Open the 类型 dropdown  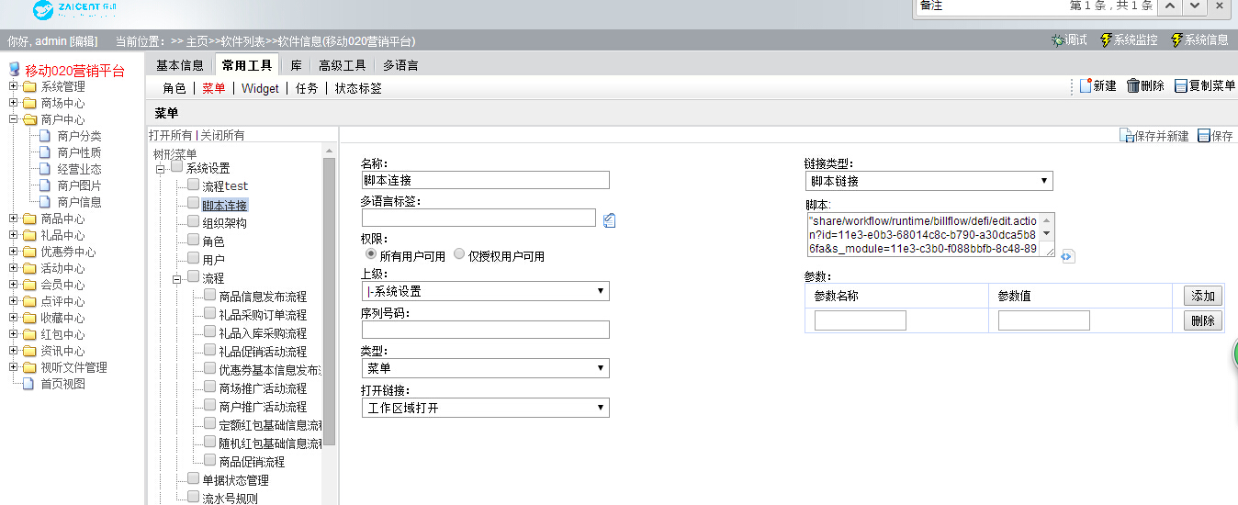[x=485, y=368]
